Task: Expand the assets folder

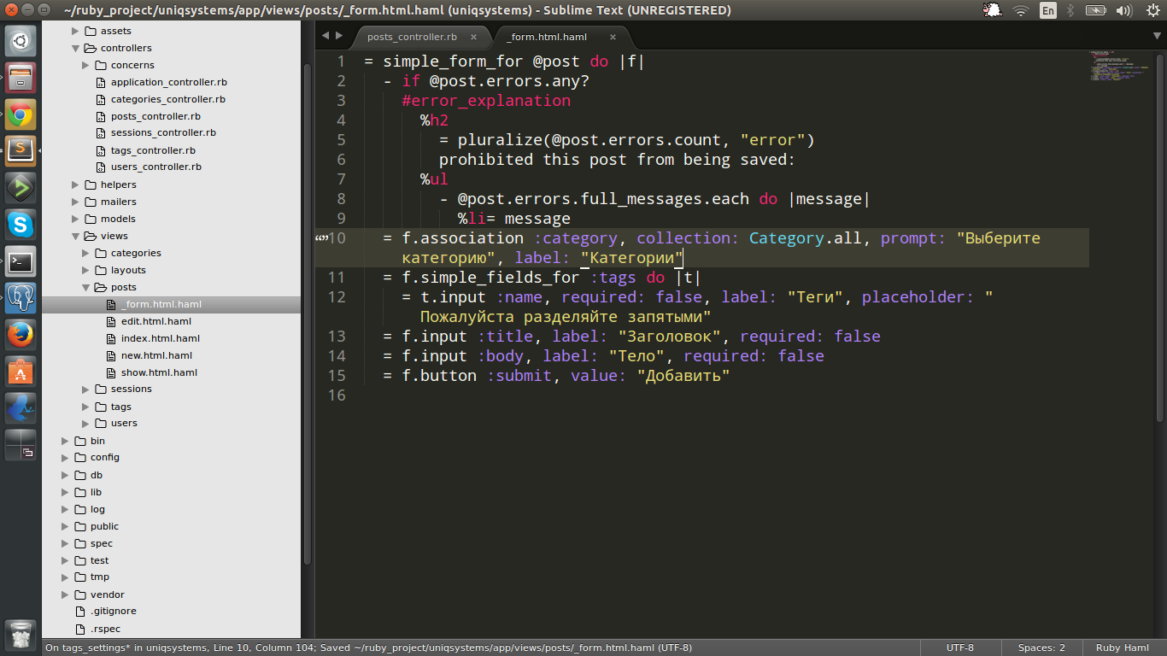Action: 76,31
